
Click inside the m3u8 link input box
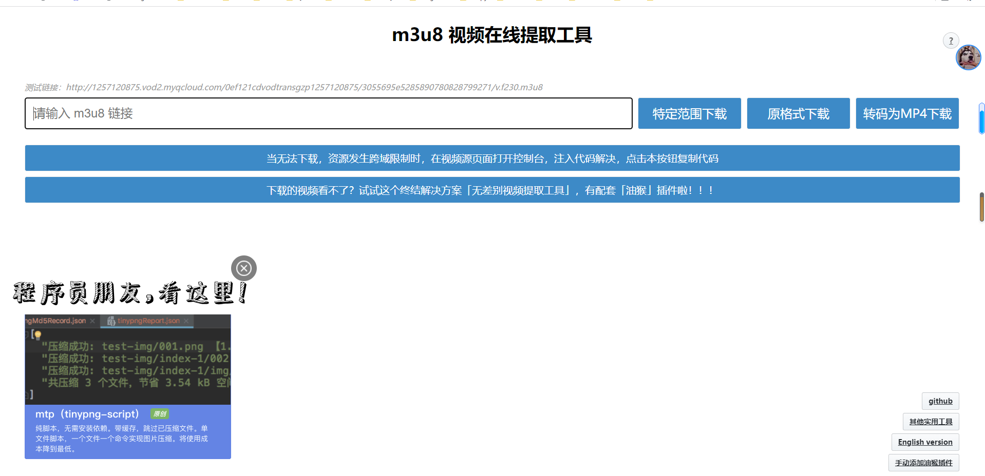click(329, 113)
